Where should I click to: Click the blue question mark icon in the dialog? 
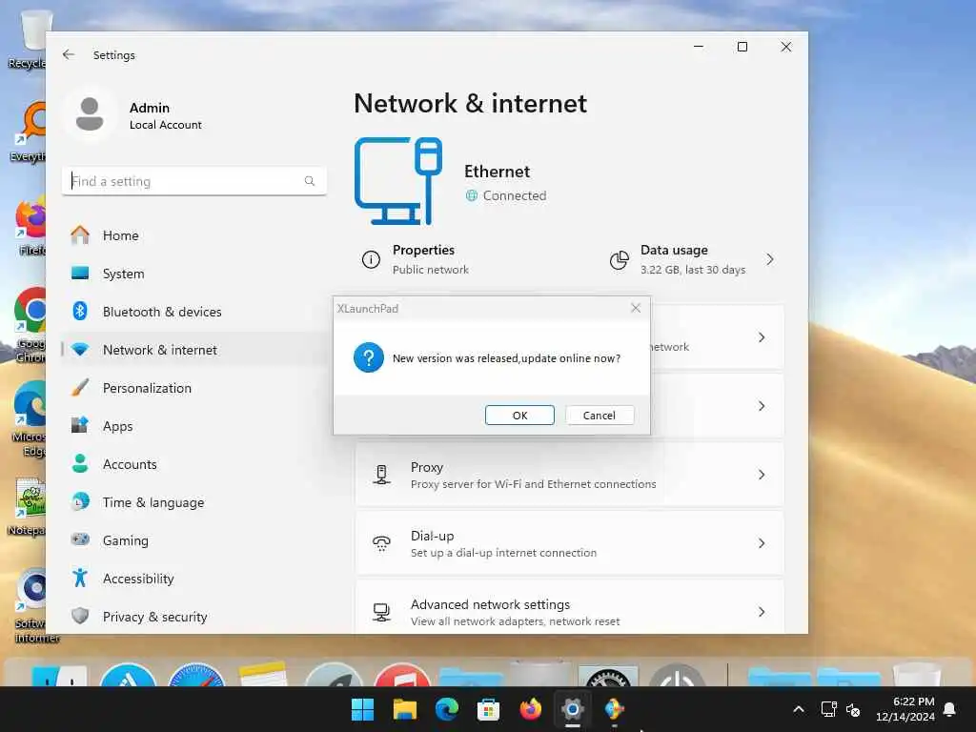[x=369, y=357]
